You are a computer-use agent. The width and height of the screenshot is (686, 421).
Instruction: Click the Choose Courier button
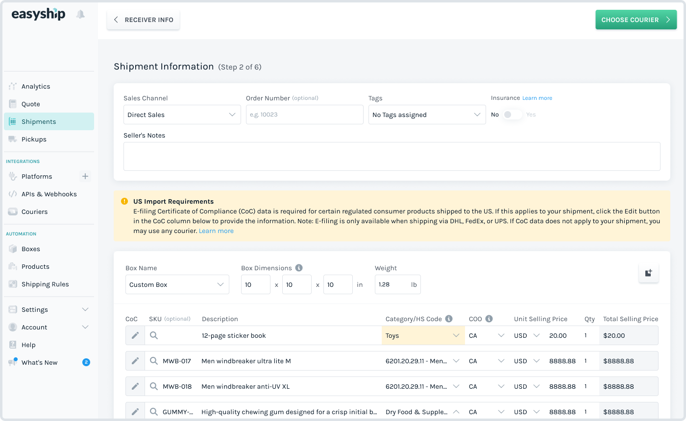pyautogui.click(x=636, y=20)
